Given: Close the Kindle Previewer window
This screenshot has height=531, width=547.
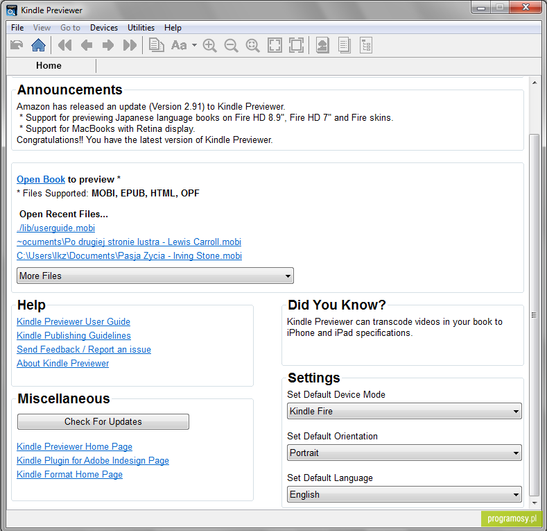Looking at the screenshot, I should coord(526,8).
